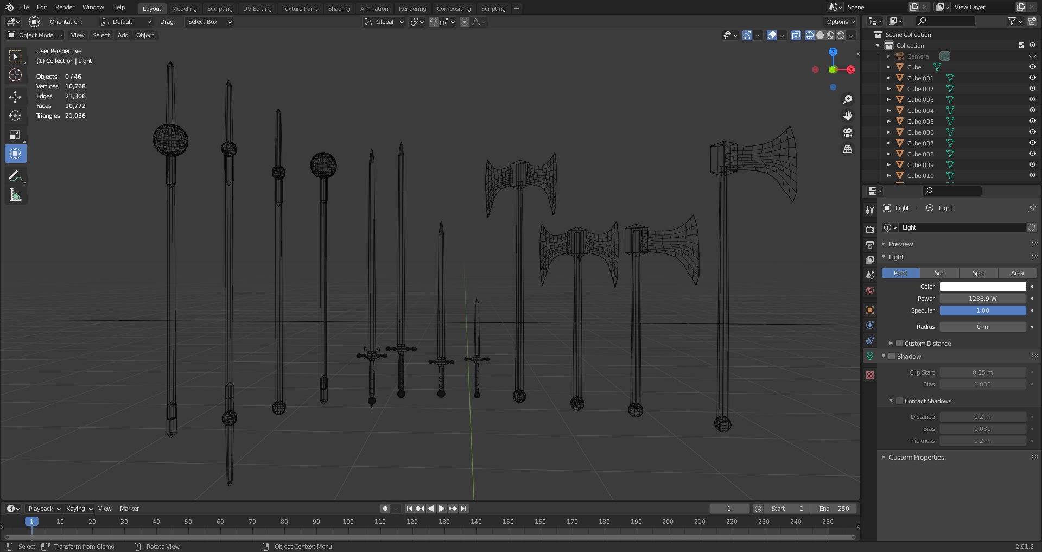The width and height of the screenshot is (1042, 552).
Task: Set light type to Sun
Action: coord(939,273)
